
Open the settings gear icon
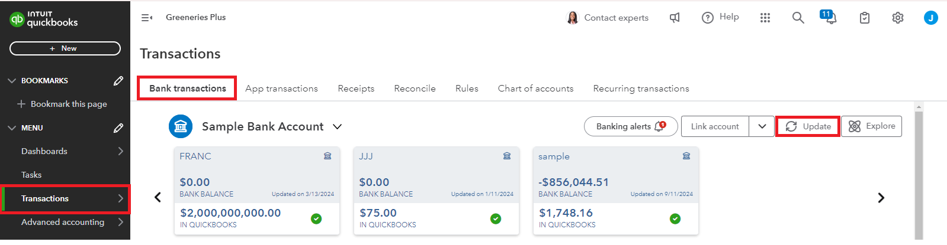tap(898, 18)
